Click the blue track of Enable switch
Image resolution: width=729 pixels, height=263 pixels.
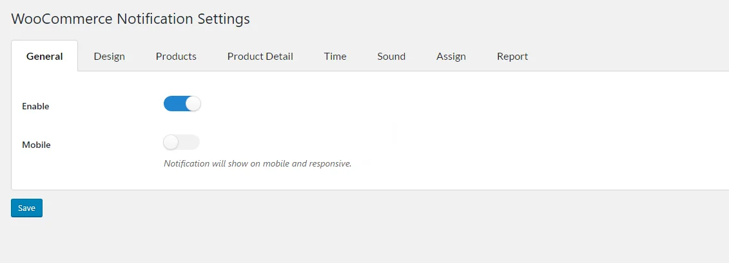tap(174, 104)
